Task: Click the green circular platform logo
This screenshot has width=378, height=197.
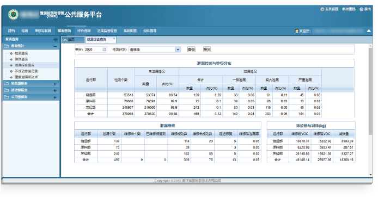Action: pos(13,15)
